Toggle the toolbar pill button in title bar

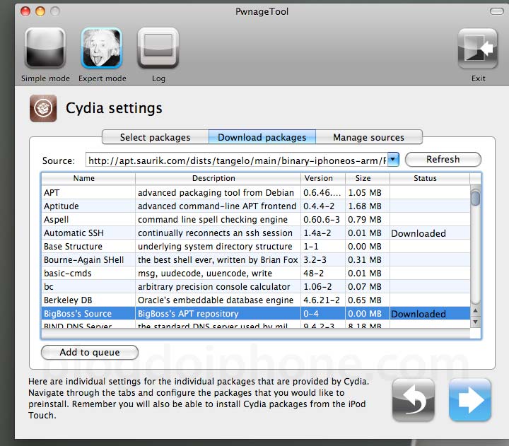click(x=497, y=12)
